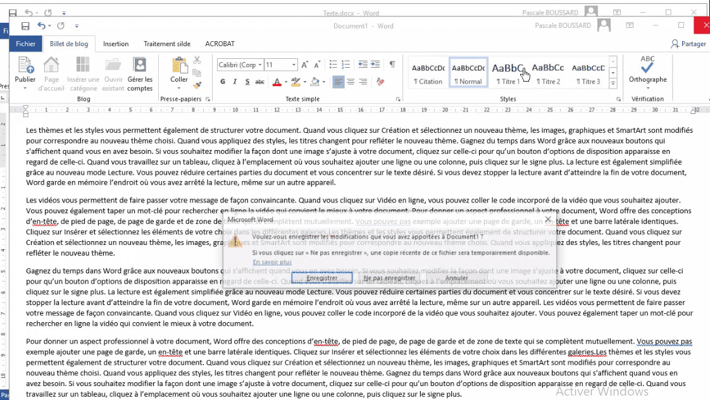Screen dimensions: 710x400
Task: Click the Enregistrer button
Action: (323, 277)
